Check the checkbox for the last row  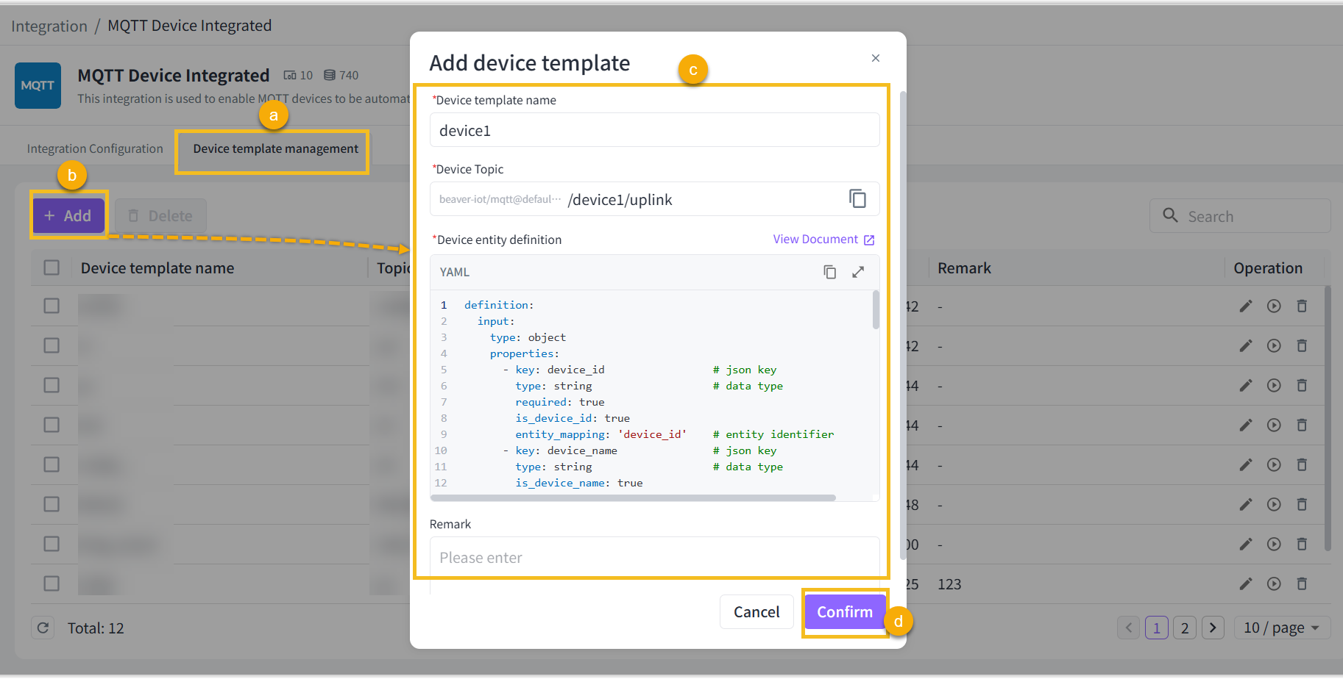[x=52, y=584]
